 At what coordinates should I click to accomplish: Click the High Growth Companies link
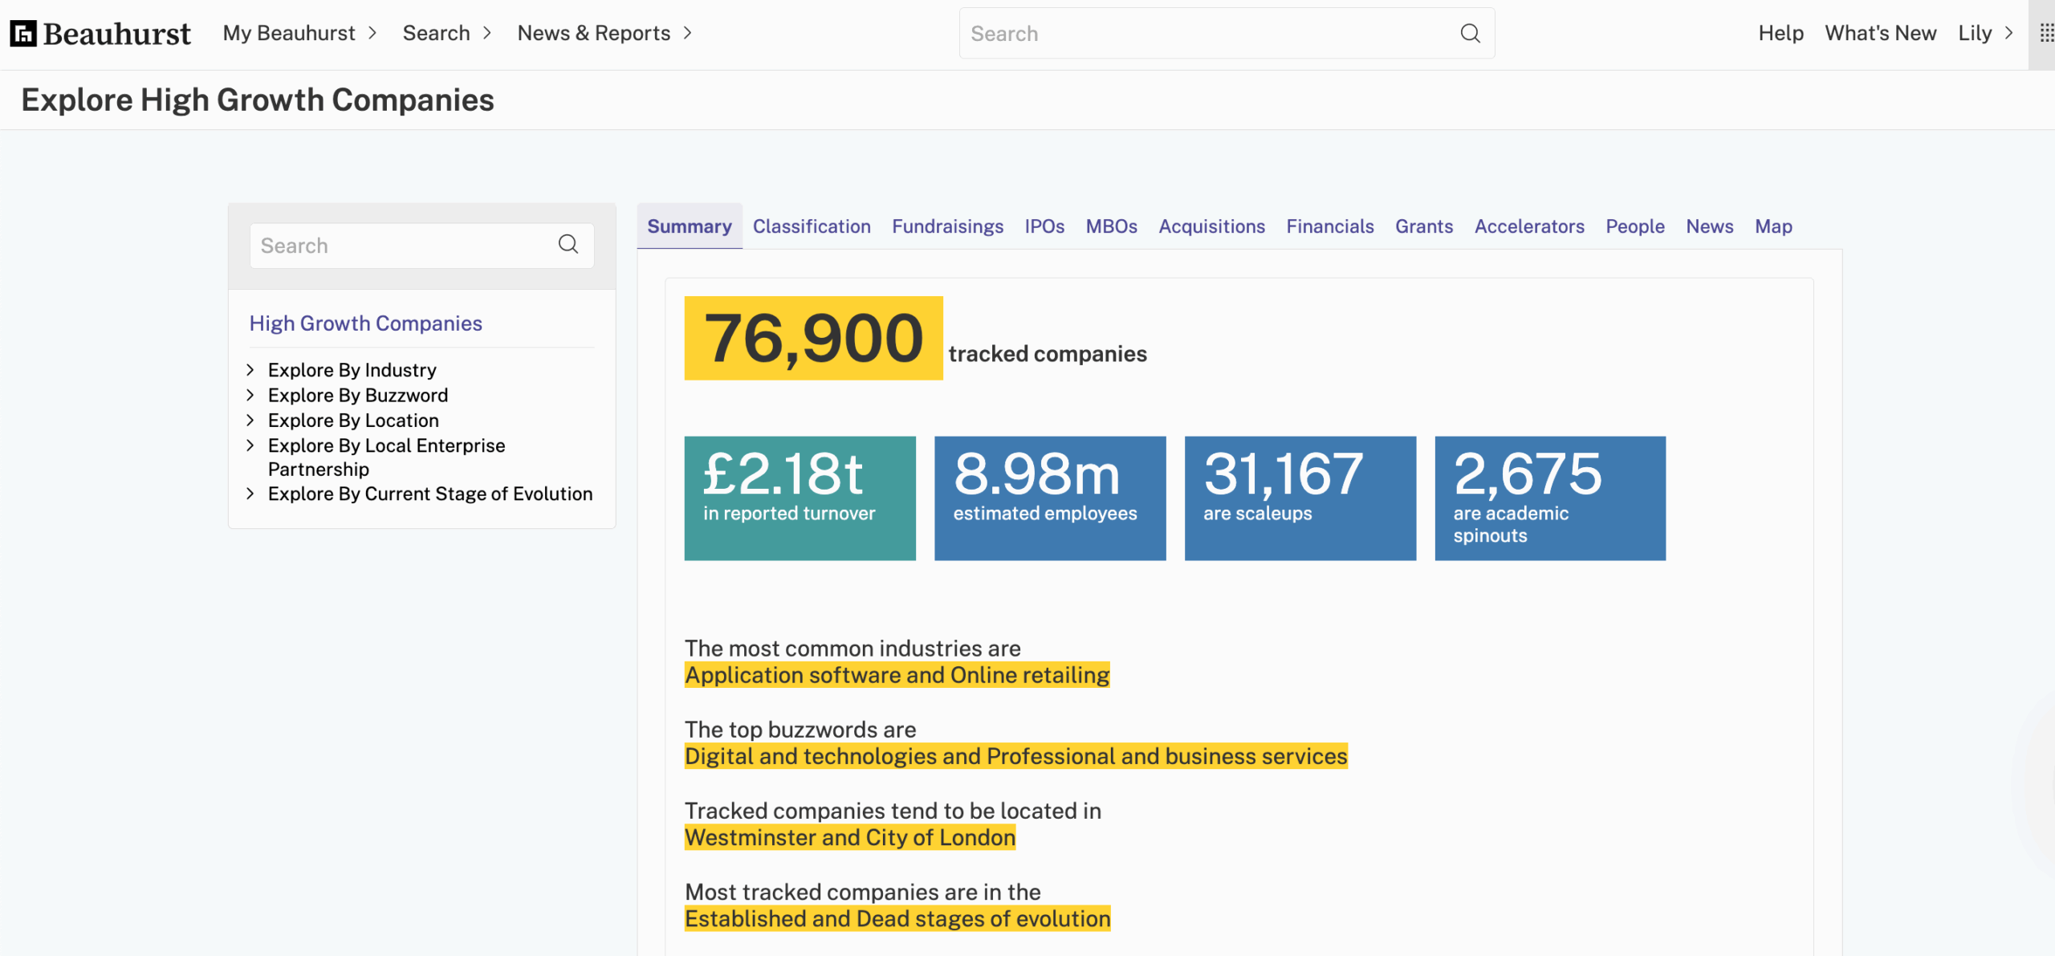point(365,323)
